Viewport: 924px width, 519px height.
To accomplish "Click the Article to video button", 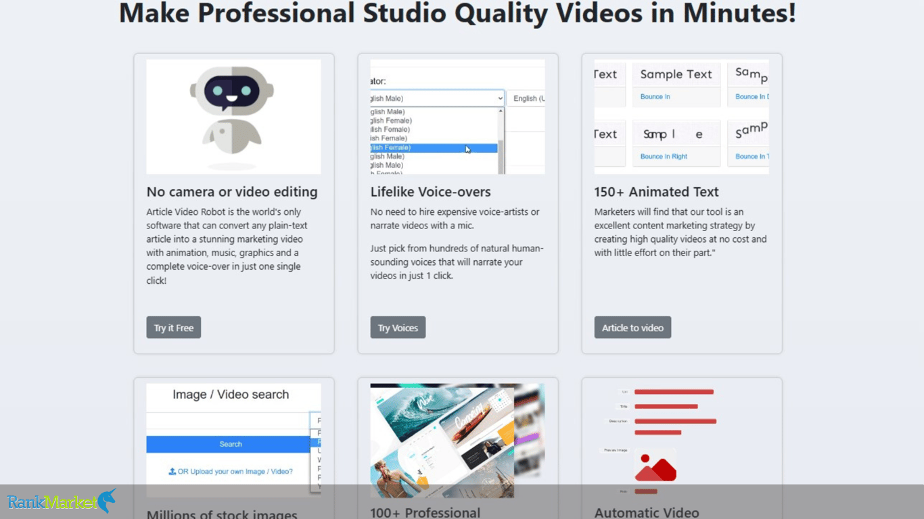I will click(x=632, y=327).
